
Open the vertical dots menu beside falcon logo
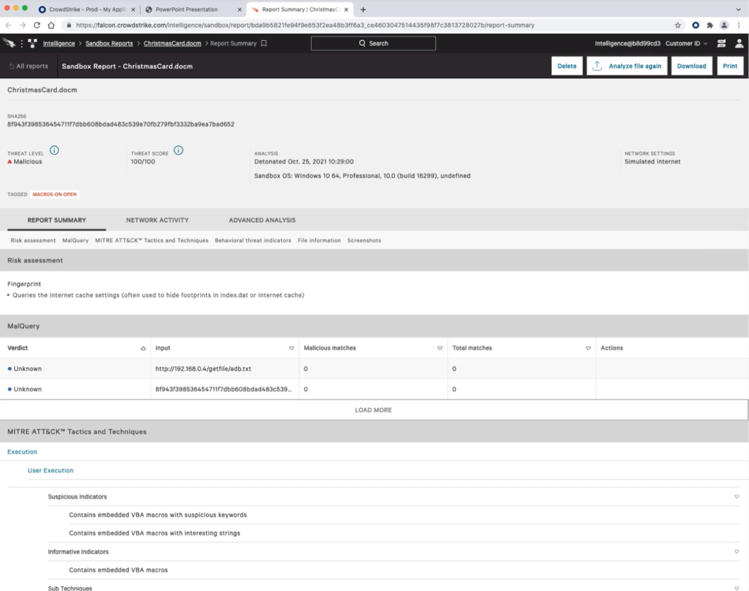(22, 43)
